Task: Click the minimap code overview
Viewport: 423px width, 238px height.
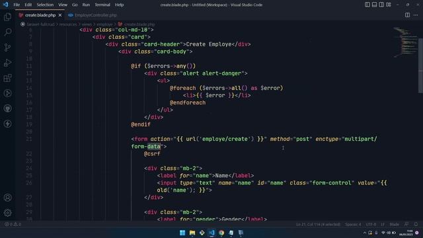Action: coord(404,42)
